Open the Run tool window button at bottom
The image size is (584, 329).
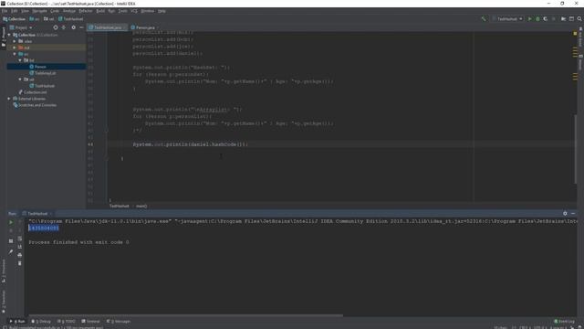pos(17,321)
